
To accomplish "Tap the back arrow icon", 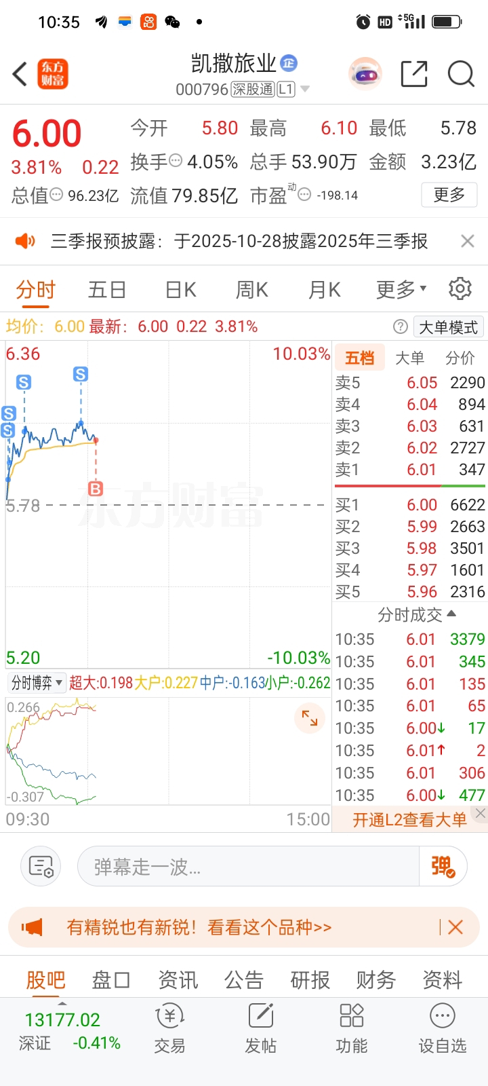I will [20, 74].
